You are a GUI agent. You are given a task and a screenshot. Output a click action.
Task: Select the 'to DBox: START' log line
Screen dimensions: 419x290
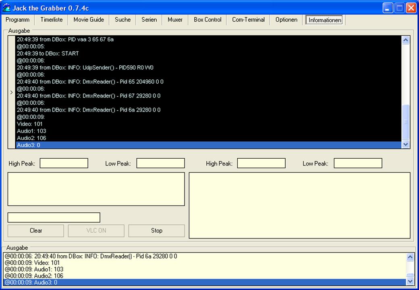(x=208, y=54)
